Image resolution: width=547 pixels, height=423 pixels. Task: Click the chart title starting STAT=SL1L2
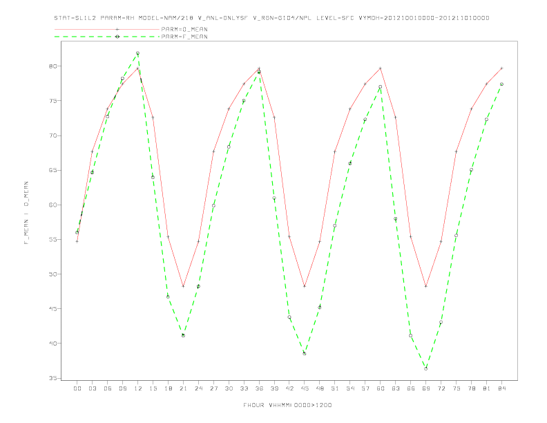click(271, 18)
